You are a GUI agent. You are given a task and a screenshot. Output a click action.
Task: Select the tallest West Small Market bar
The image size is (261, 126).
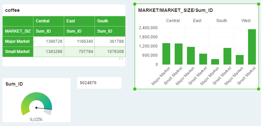tap(252, 47)
